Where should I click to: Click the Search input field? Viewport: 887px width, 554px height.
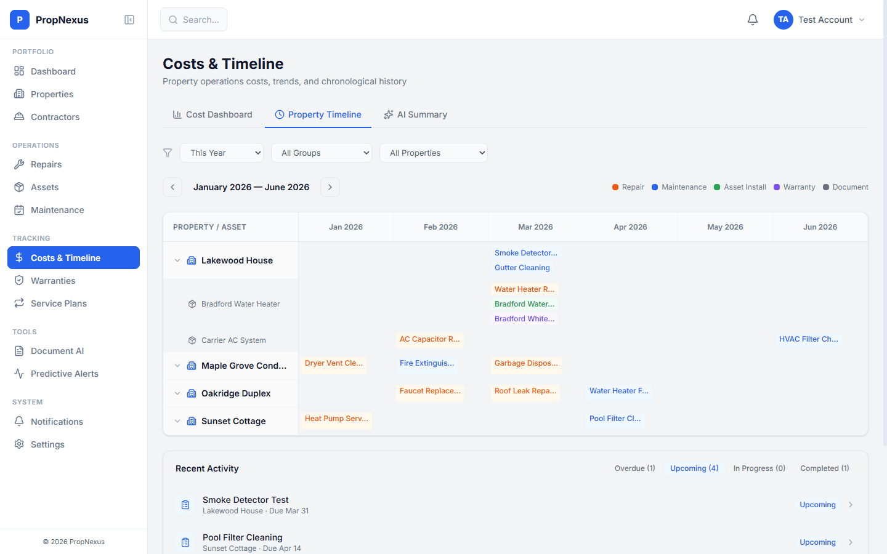(x=193, y=19)
